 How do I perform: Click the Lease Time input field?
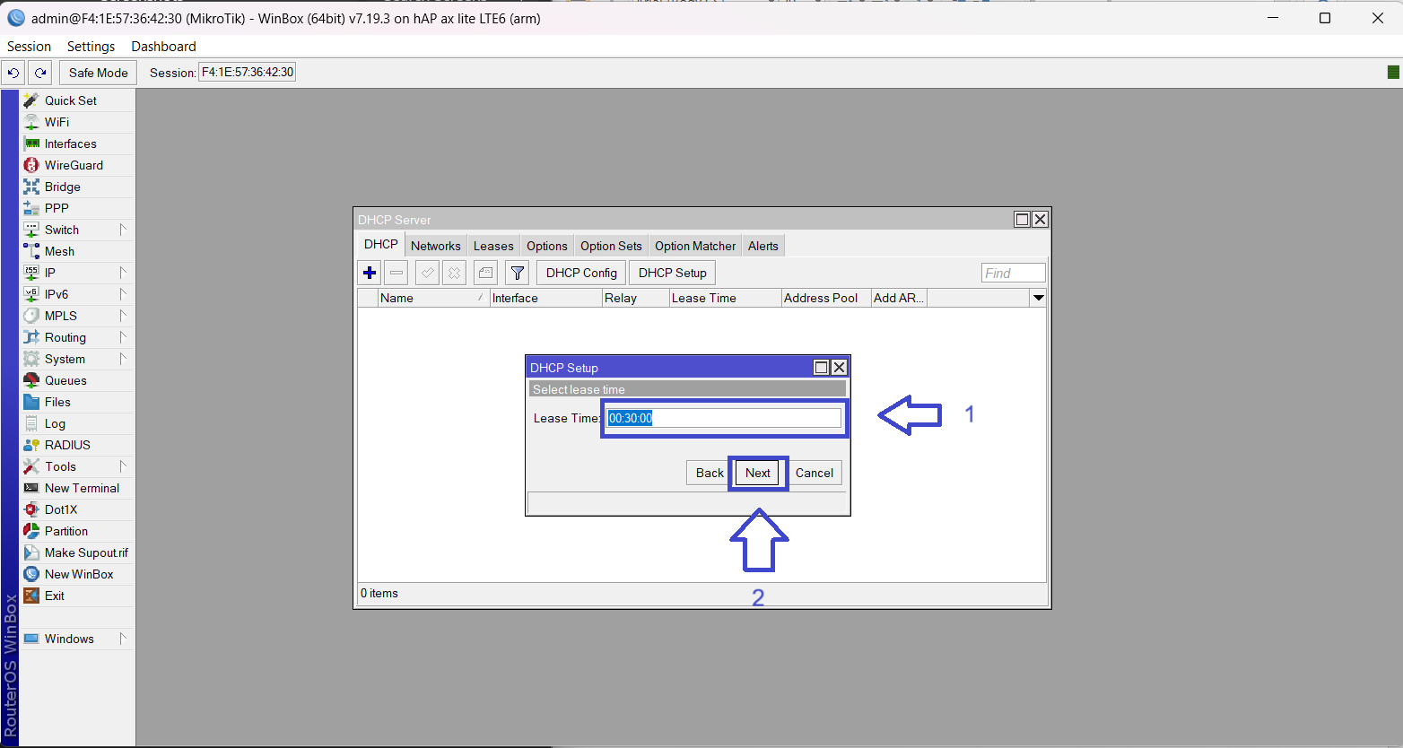coord(724,418)
